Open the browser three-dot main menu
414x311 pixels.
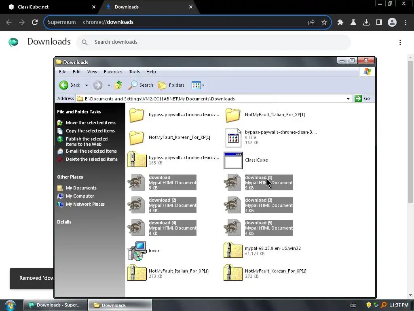click(x=405, y=23)
